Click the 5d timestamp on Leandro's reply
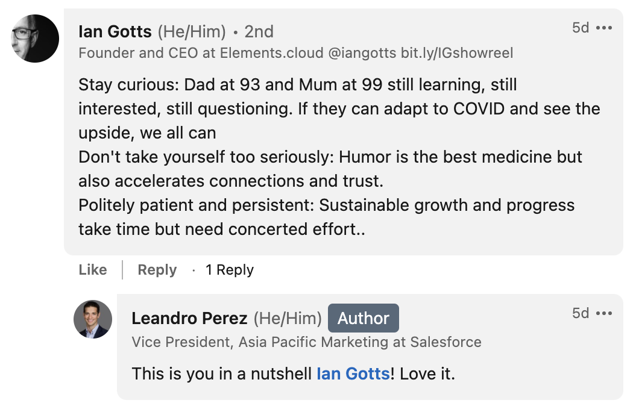The image size is (633, 406). pyautogui.click(x=581, y=313)
